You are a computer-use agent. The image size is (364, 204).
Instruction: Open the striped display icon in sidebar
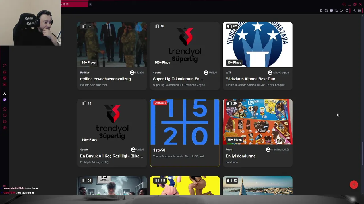coord(5,78)
